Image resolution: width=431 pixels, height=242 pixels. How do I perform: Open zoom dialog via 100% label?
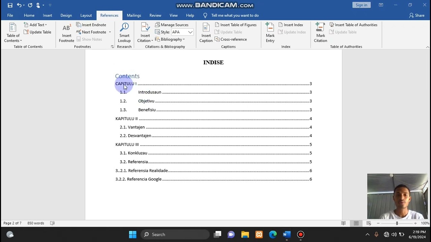pyautogui.click(x=425, y=223)
